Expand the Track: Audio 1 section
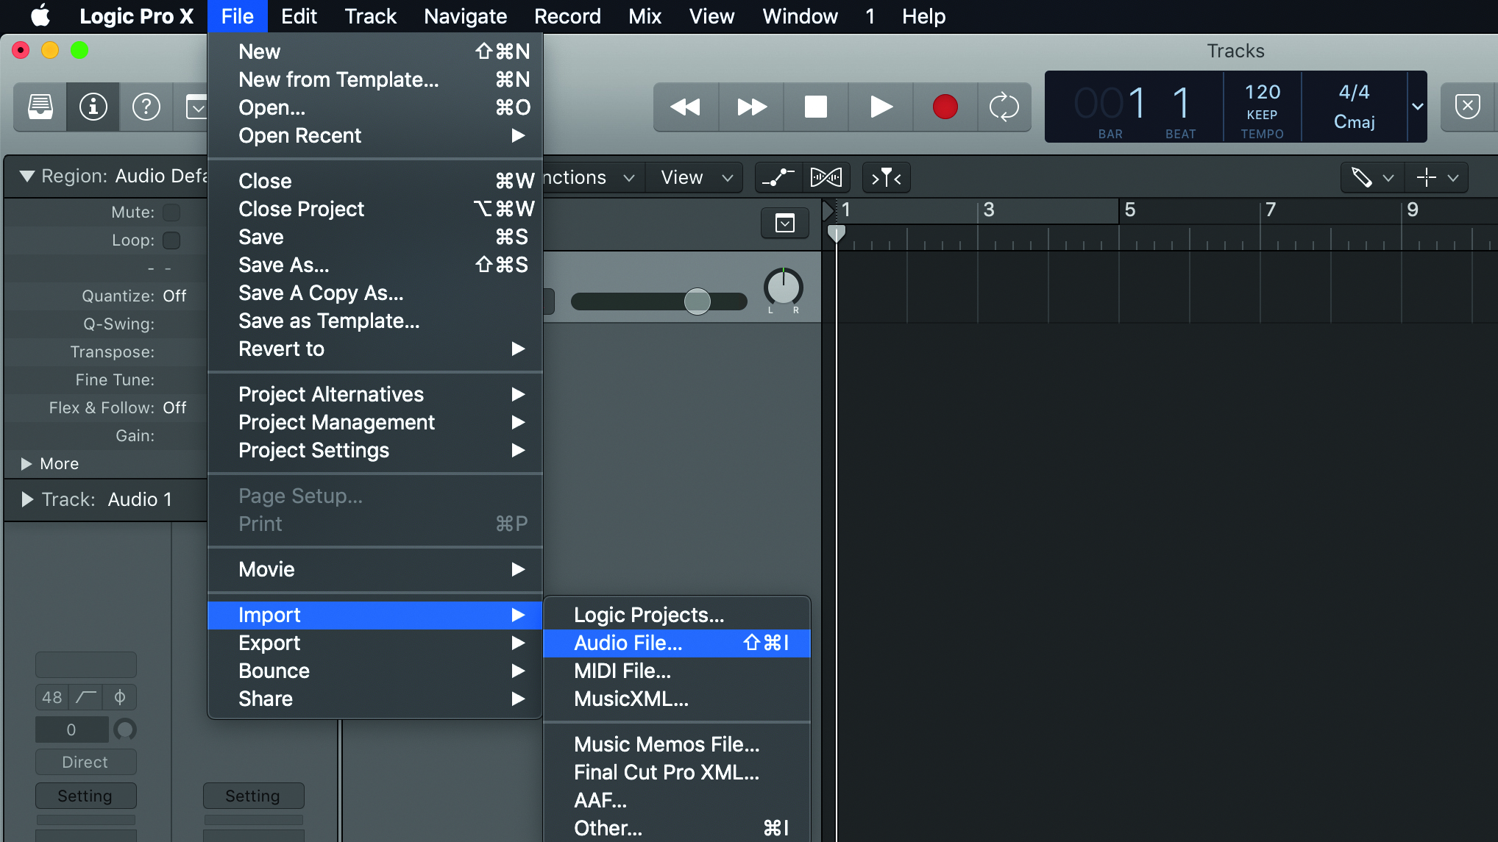 [x=27, y=499]
